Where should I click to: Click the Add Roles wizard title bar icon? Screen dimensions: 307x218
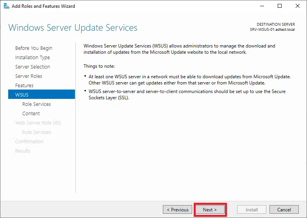6,6
